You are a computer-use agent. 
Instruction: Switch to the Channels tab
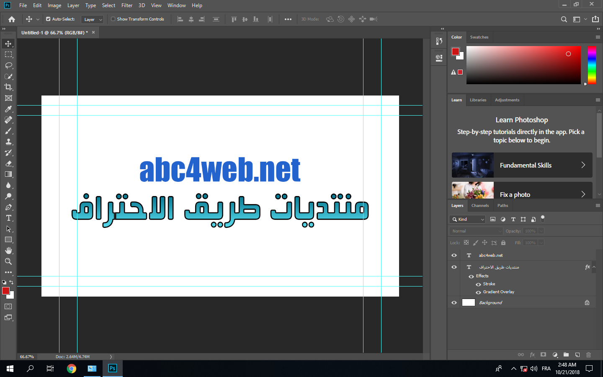tap(480, 205)
